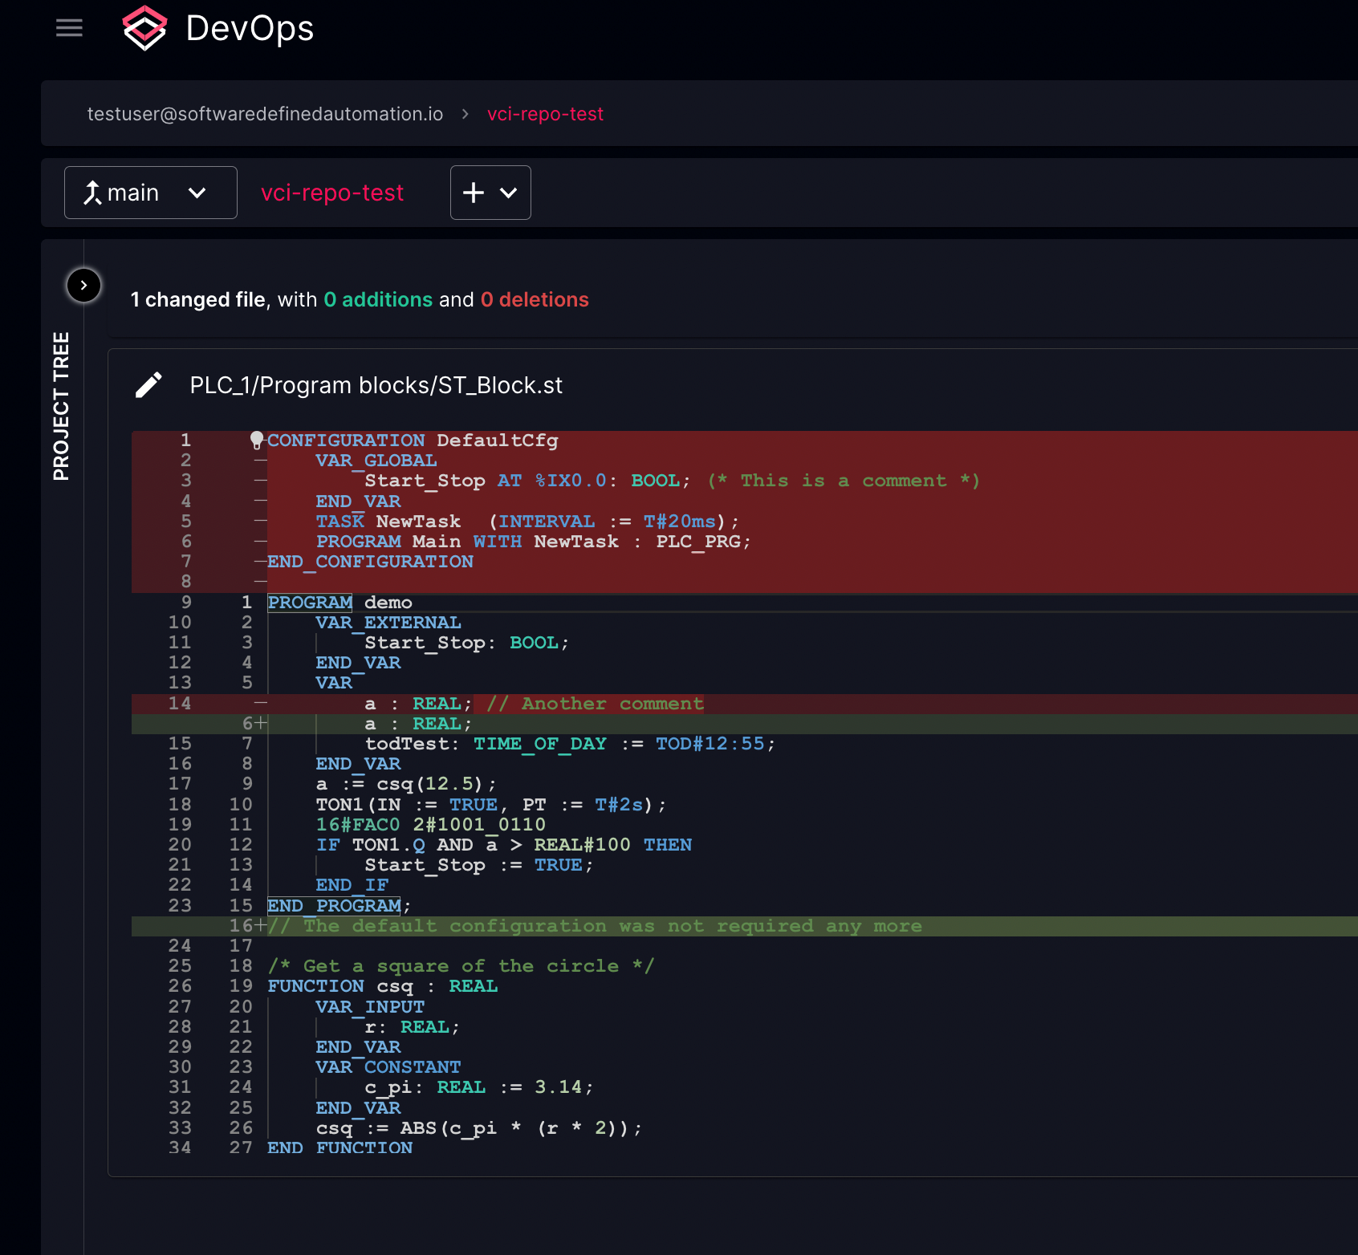Click the line 'FUNCTION csq : REAL'
Image resolution: width=1358 pixels, height=1255 pixels.
(382, 986)
